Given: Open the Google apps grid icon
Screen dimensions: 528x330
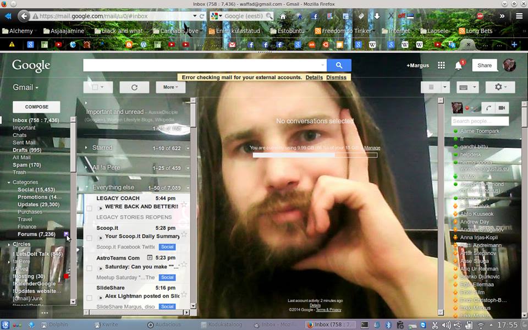Looking at the screenshot, I should tap(441, 65).
